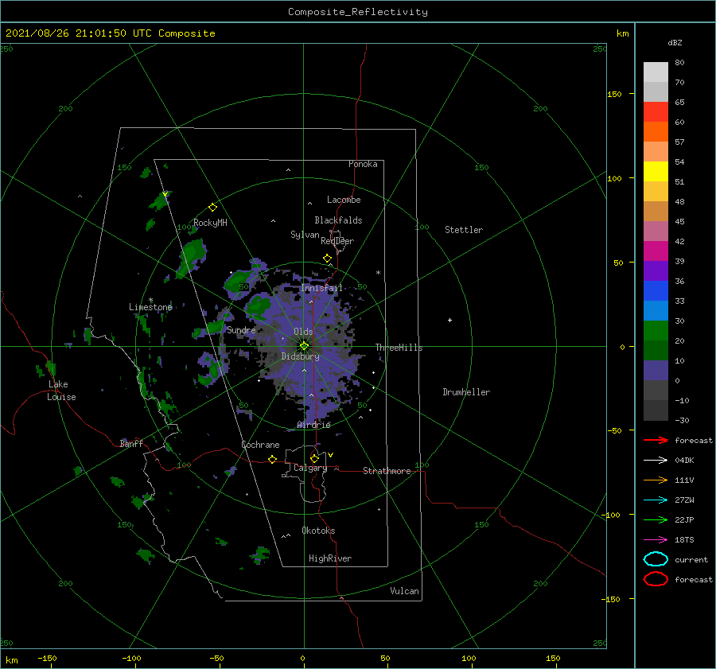
Task: Select the red 60-65 dBZ swatch
Action: pos(656,112)
